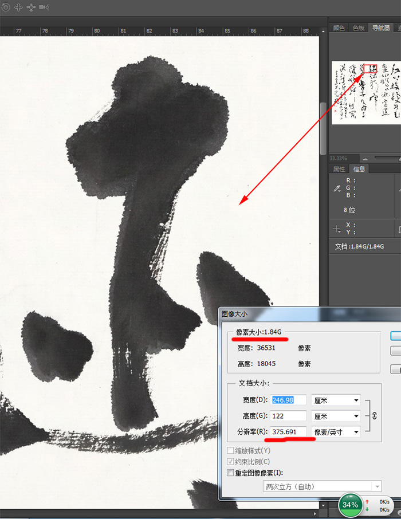This screenshot has height=519, width=401.
Task: Click the pixel width value 36531
Action: [x=266, y=348]
